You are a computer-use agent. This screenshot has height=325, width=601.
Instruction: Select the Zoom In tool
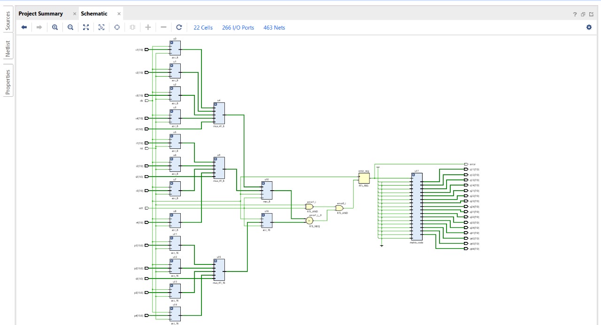coord(54,27)
